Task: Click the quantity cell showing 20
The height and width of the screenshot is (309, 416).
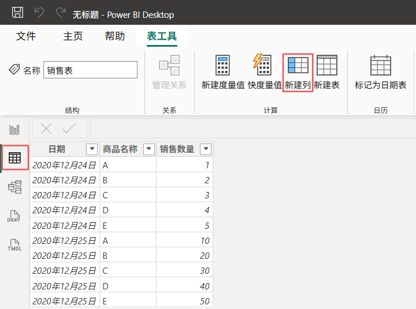Action: click(185, 256)
